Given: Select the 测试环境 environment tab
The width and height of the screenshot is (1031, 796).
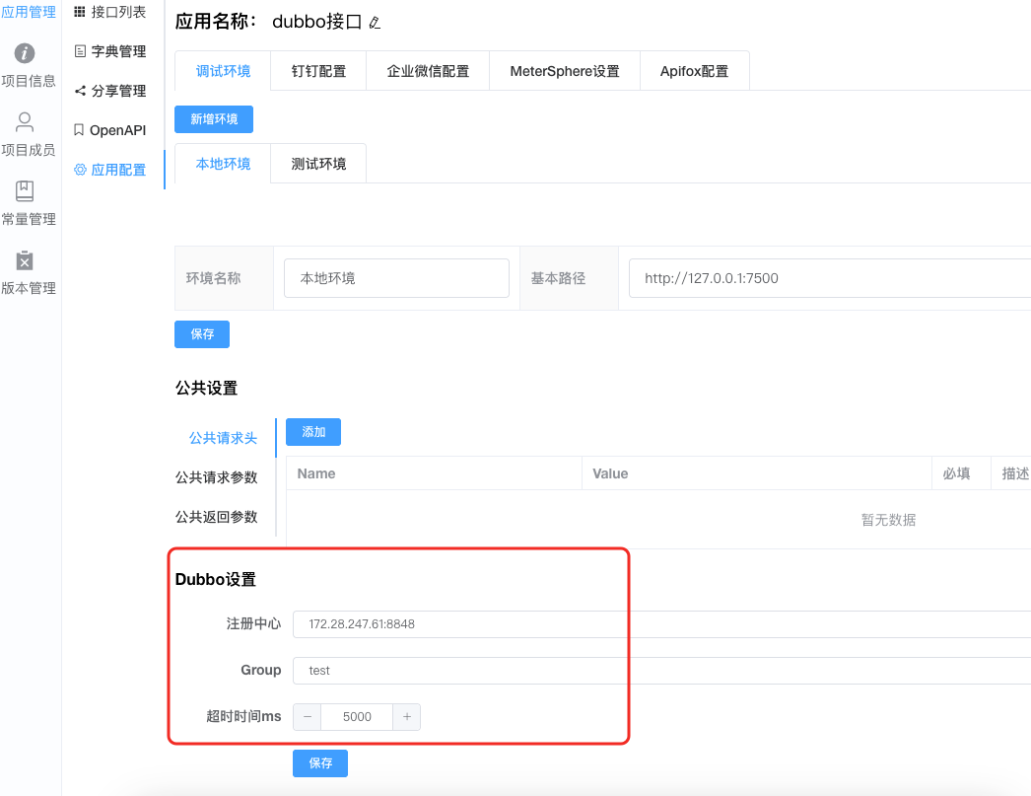Looking at the screenshot, I should click(318, 164).
